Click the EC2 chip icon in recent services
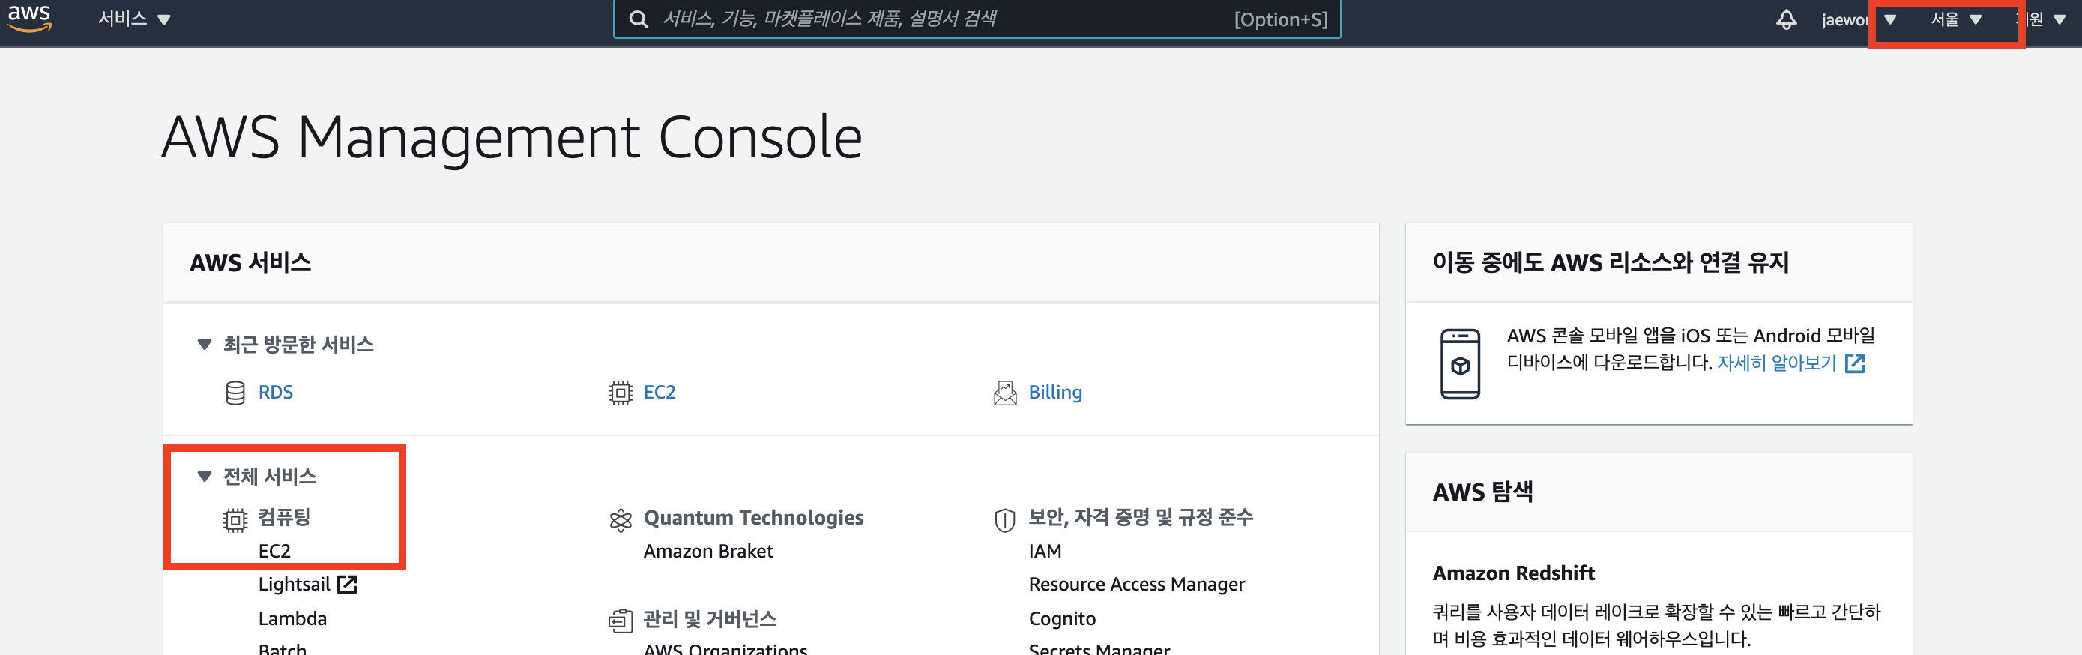Screen dimensions: 2082x655 point(620,393)
